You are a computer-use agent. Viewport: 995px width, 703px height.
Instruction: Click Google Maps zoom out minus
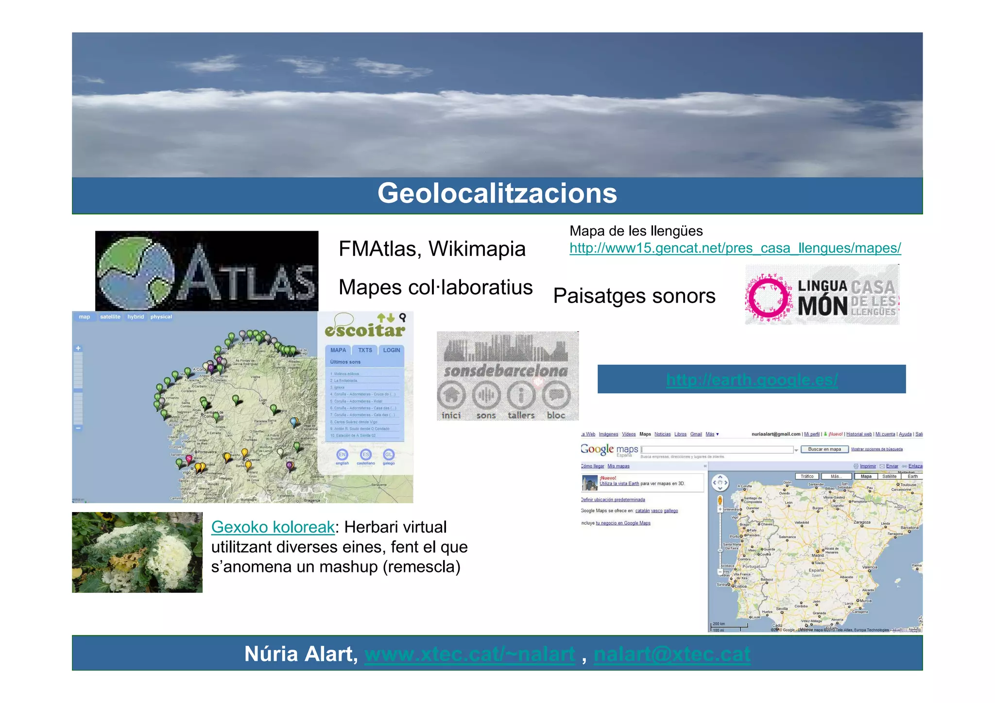point(720,572)
